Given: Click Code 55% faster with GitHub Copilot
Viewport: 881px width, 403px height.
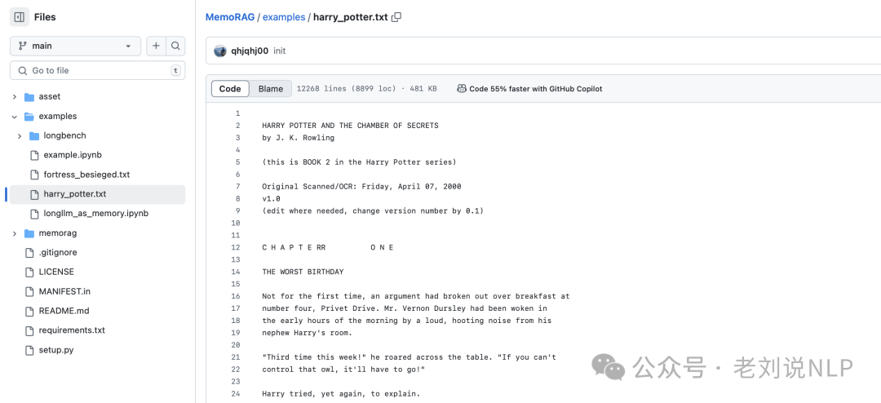Looking at the screenshot, I should (x=535, y=89).
